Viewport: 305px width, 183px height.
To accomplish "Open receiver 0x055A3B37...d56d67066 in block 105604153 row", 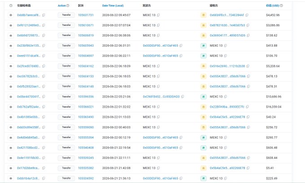I will coord(227,76).
